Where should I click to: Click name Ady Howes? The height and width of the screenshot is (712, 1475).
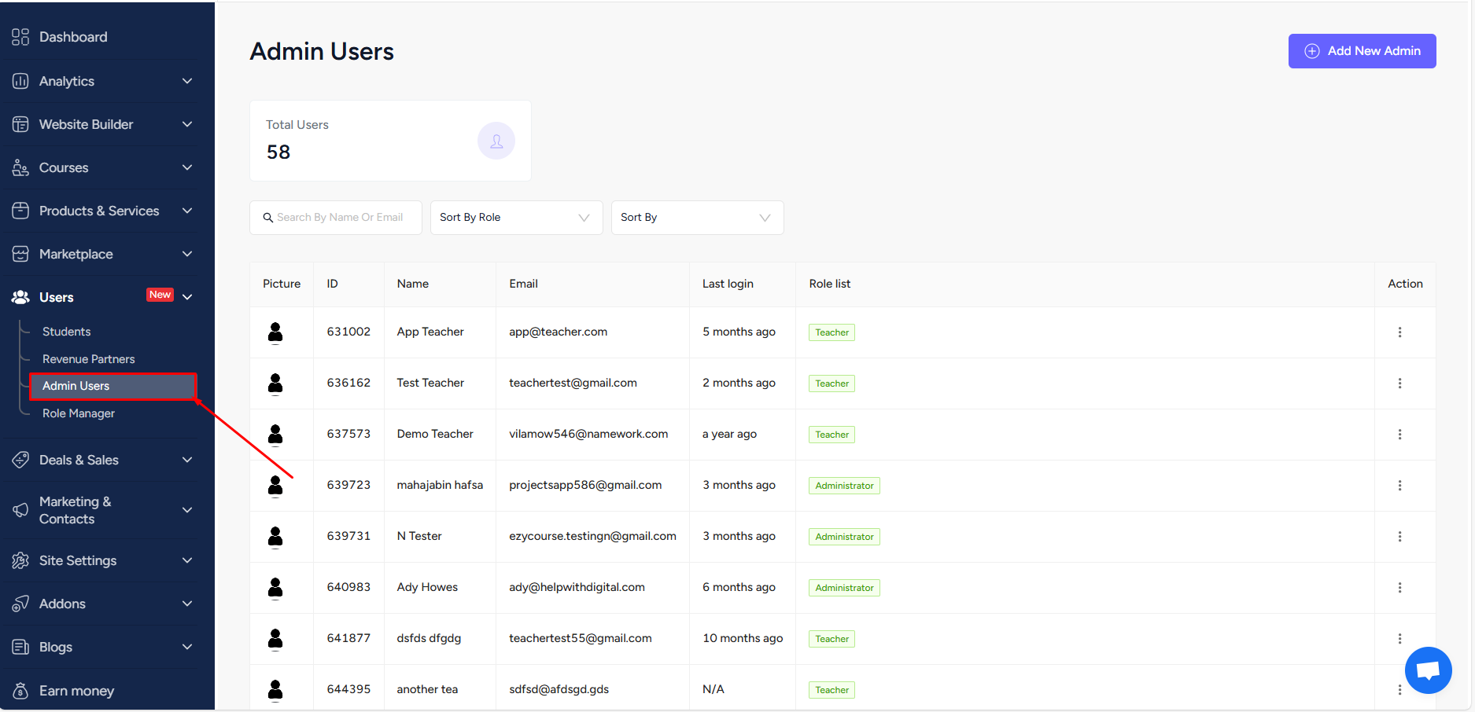tap(427, 587)
